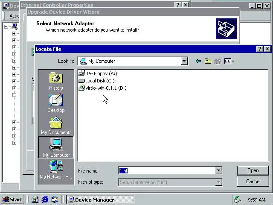Expand the first device category in Device Manager
Screen dimensions: 273x205
tap(14, 33)
